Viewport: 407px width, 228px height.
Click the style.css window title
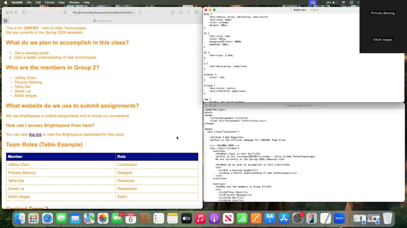pyautogui.click(x=299, y=10)
